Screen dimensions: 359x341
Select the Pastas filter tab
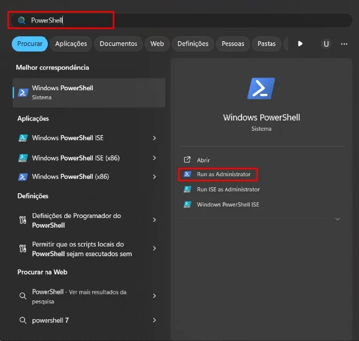point(266,44)
